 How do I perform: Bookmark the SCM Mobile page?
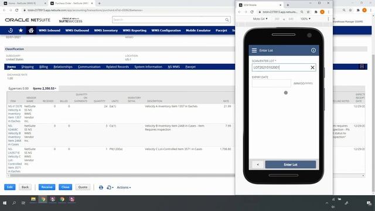click(308, 12)
